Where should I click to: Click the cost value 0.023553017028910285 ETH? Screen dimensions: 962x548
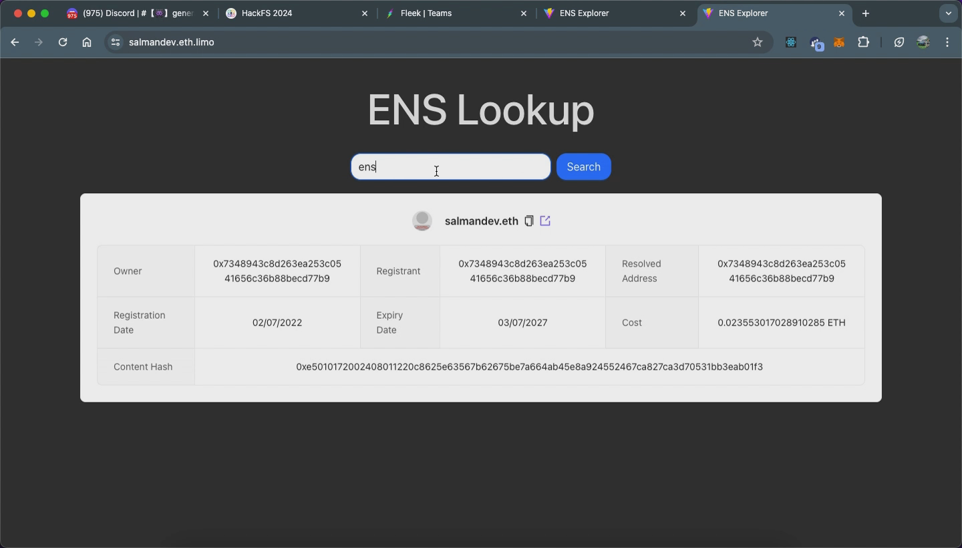[782, 323]
